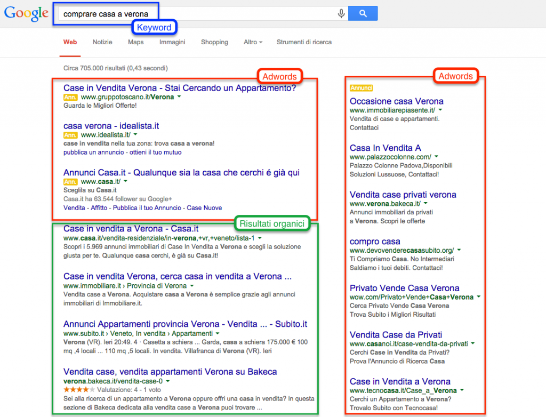Viewport: 546px width, 417px height.
Task: Expand arrow next to www.devovenderecasasubito.org/
Action: click(459, 250)
